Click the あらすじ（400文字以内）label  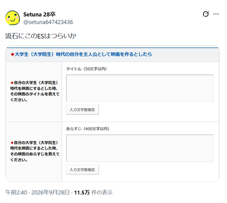click(x=88, y=129)
